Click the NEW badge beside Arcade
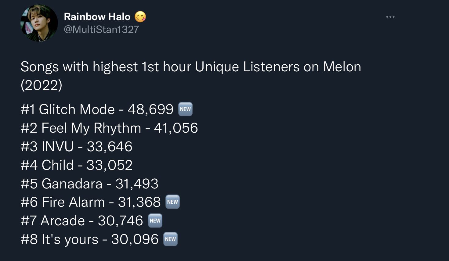This screenshot has height=261, width=449. 155,221
